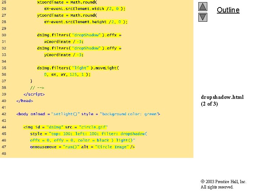
Task: Click line number 25
Action: click(4, 2)
